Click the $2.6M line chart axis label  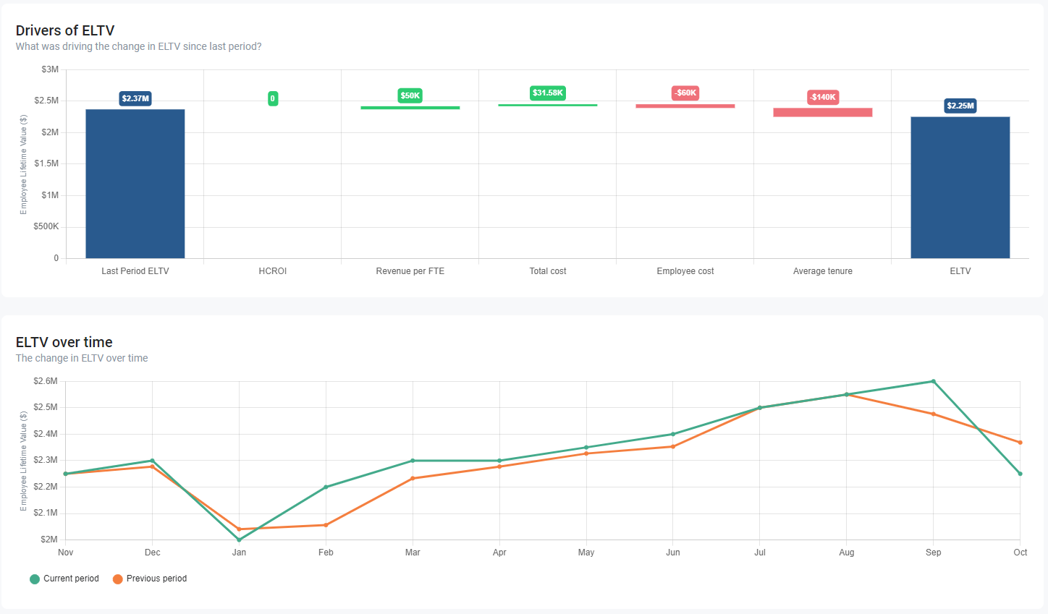click(x=46, y=381)
